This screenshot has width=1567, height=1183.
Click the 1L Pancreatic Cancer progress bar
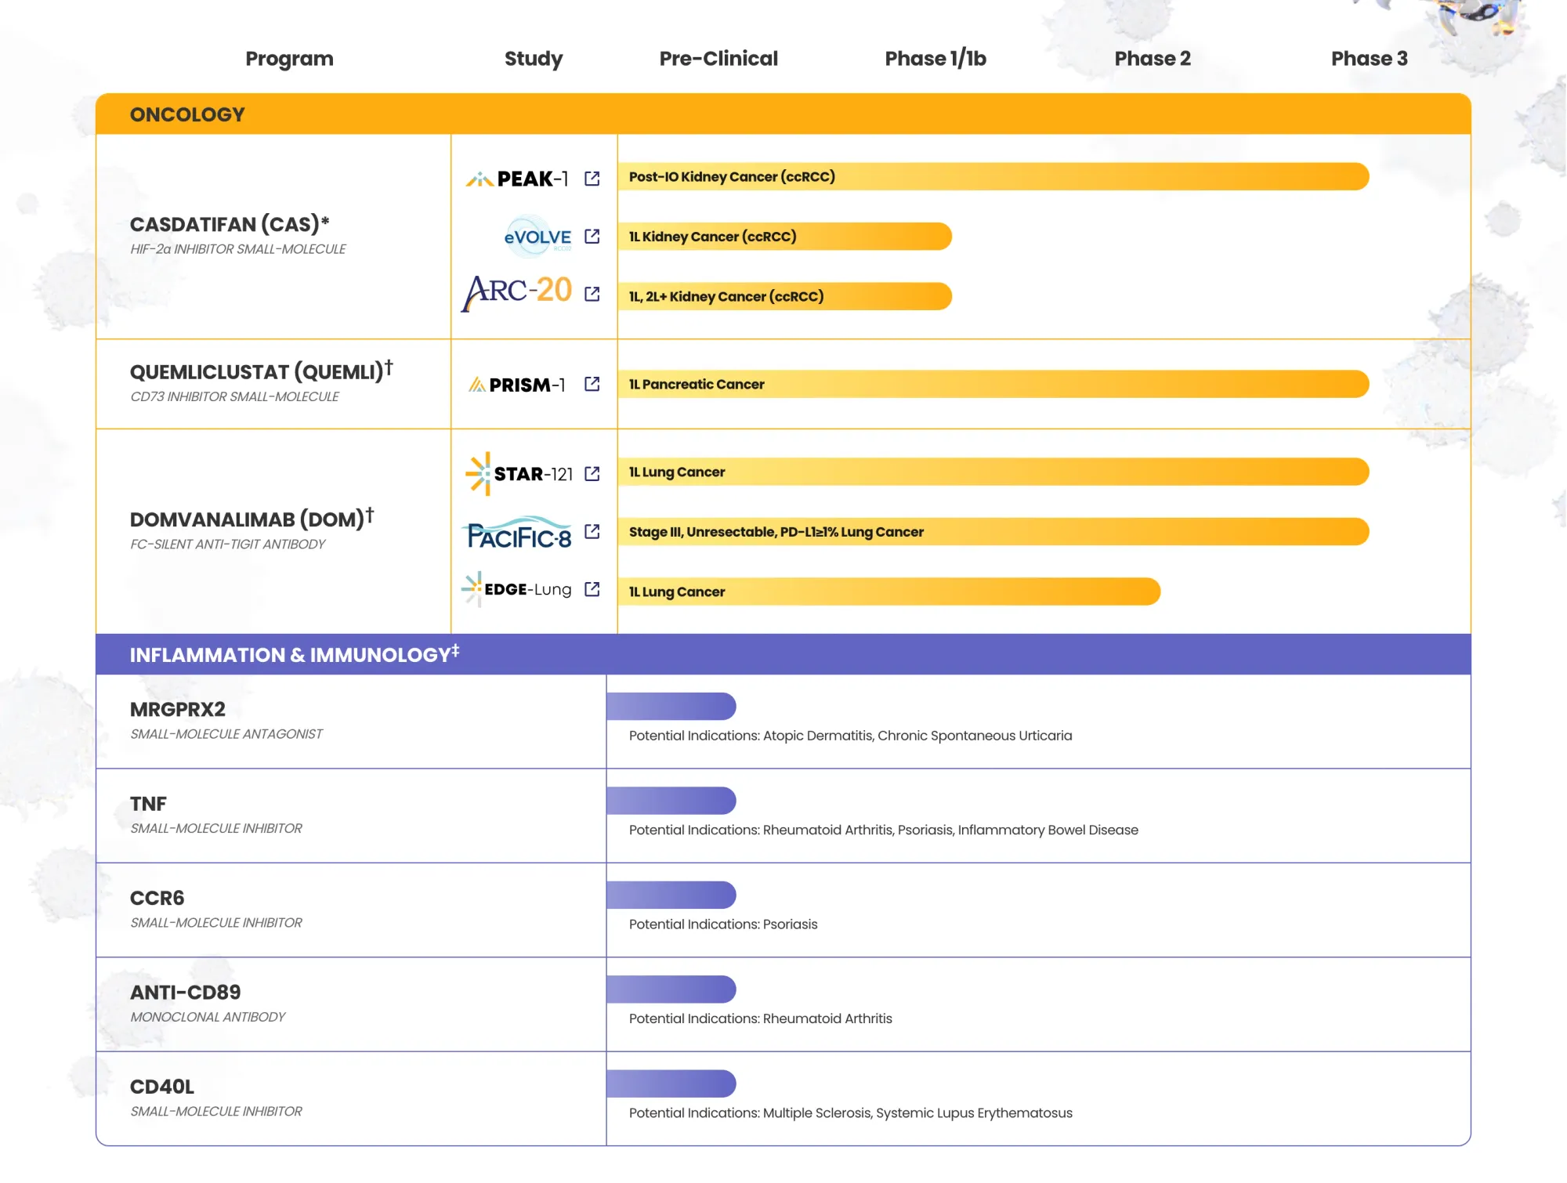point(993,385)
